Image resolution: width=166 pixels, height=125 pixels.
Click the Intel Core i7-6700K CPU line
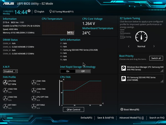point(22,26)
